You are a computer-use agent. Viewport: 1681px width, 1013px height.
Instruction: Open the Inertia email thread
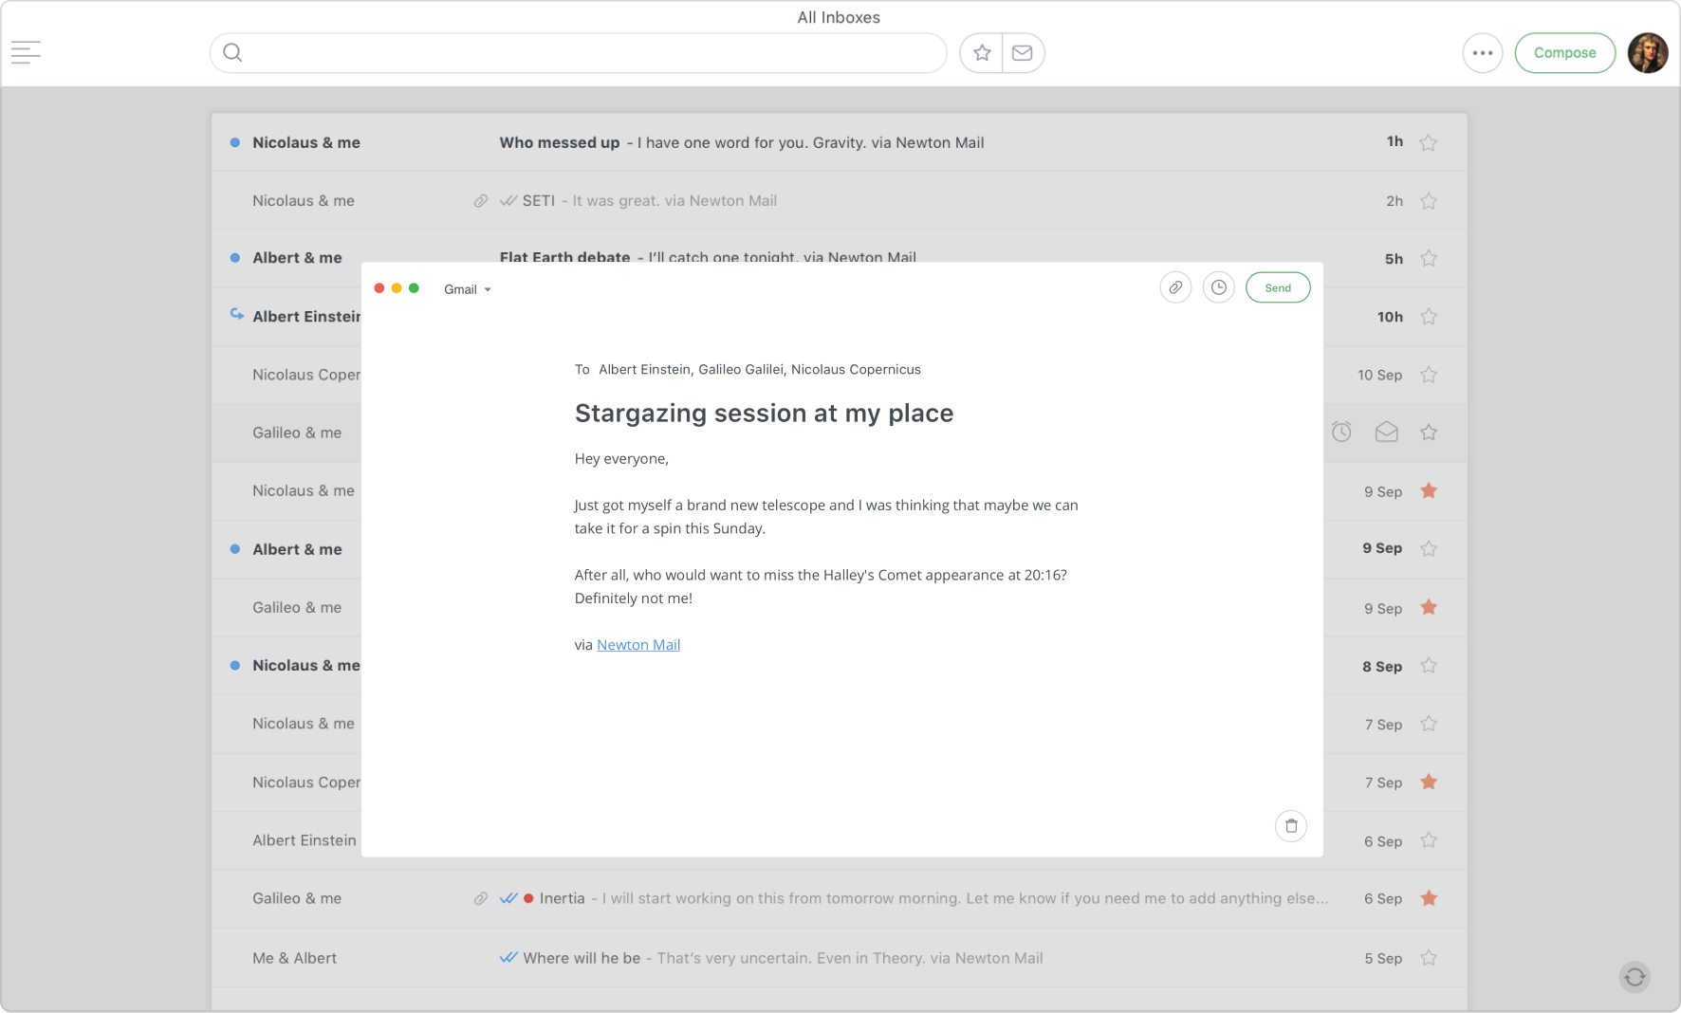pos(839,898)
